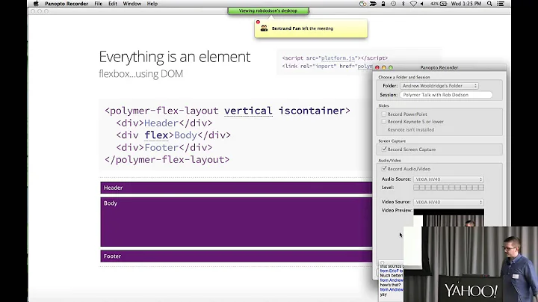
Task: Toggle Record Keynote 5 or lower checkbox
Action: click(384, 122)
